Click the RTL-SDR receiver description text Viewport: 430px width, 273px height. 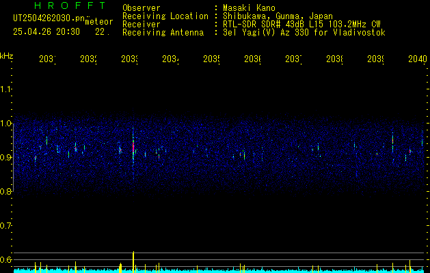point(301,25)
